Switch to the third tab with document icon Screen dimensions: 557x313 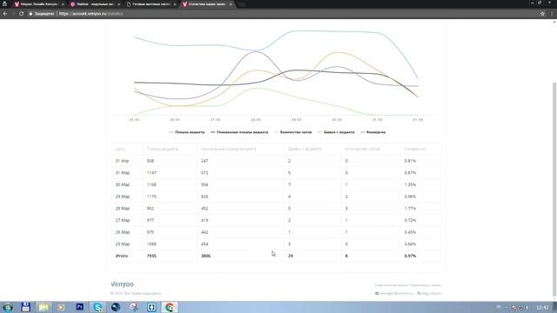pos(151,4)
